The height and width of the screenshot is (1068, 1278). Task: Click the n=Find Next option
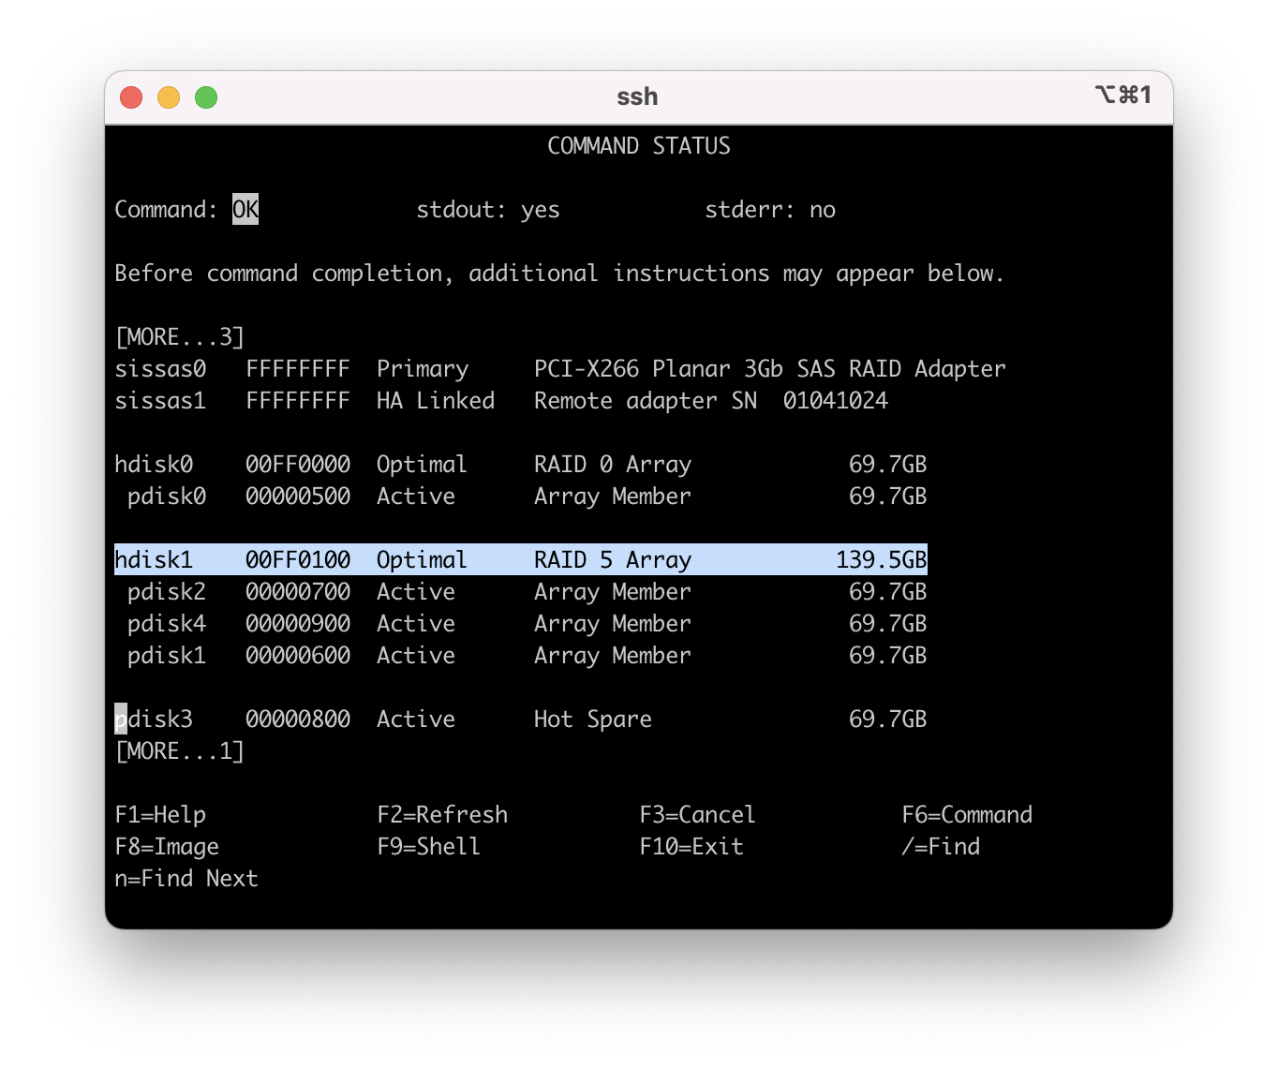186,879
